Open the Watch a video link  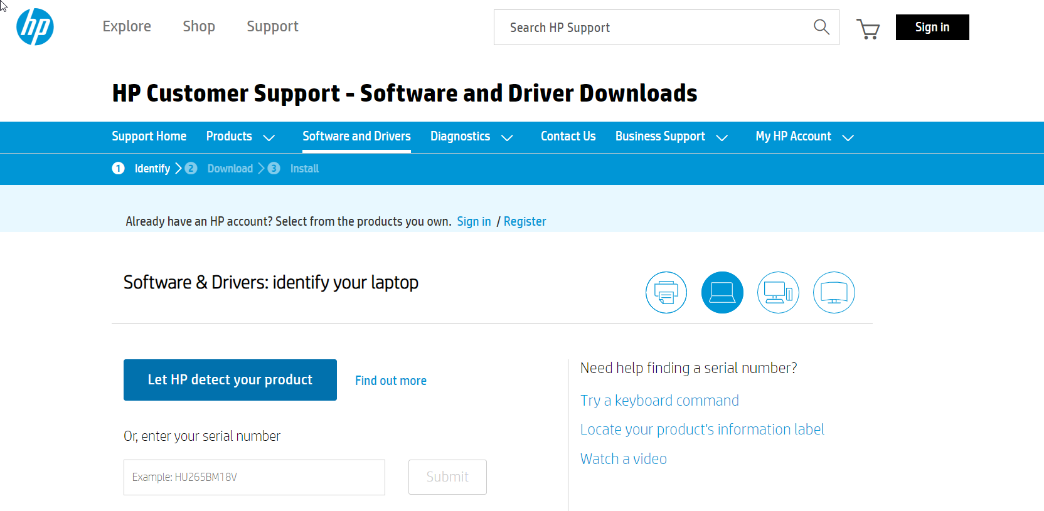[x=624, y=459]
